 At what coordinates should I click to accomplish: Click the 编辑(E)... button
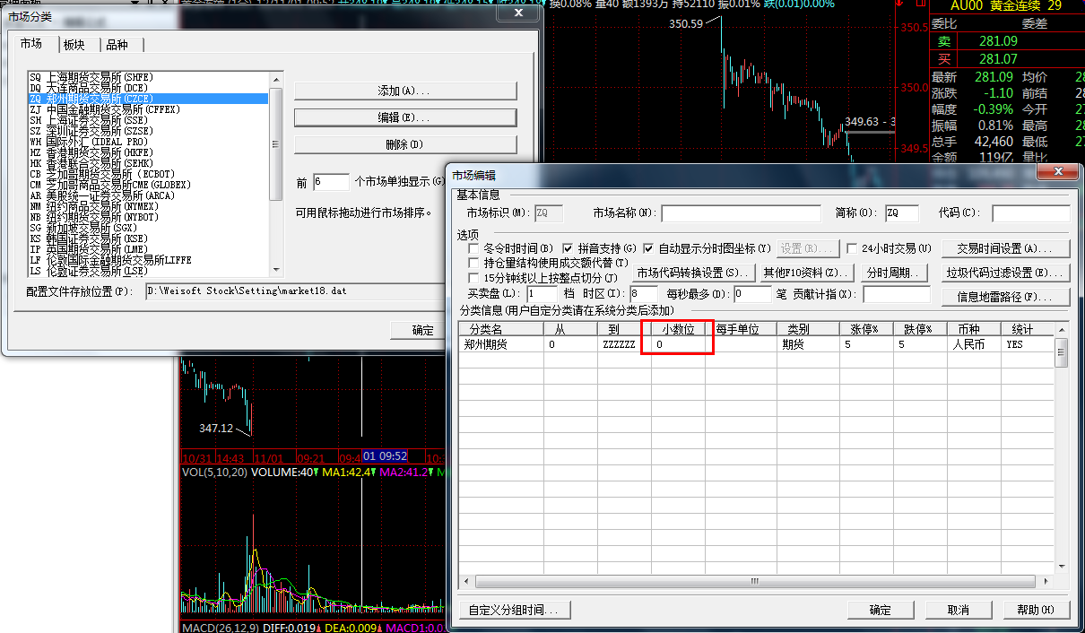405,117
